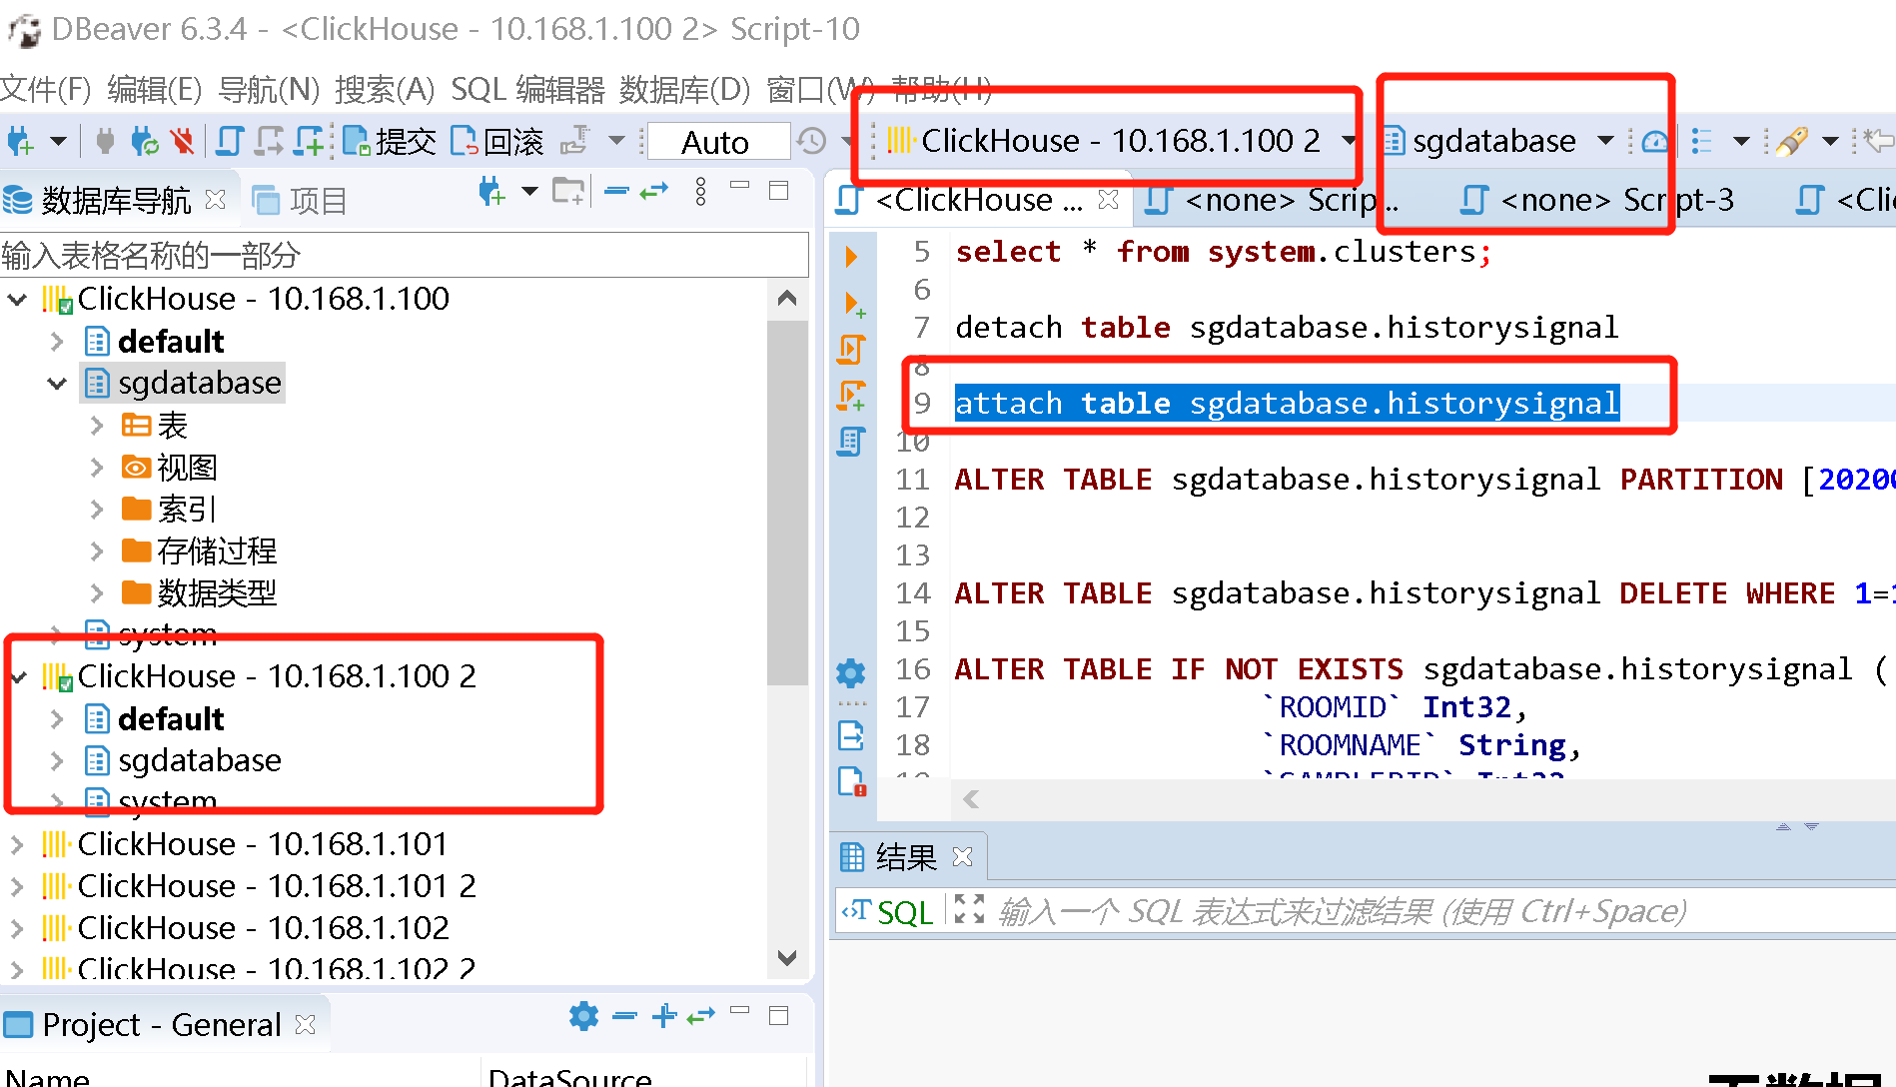The height and width of the screenshot is (1087, 1896).
Task: Switch to 结果 results tab
Action: pos(889,857)
